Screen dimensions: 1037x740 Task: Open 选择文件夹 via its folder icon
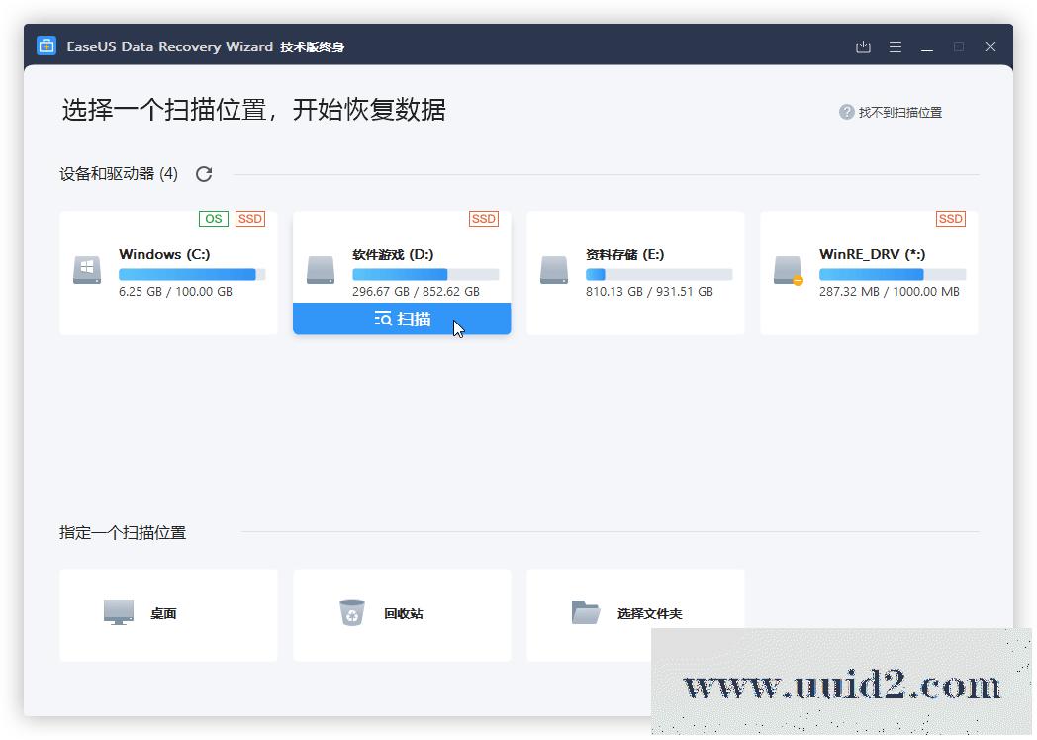586,613
